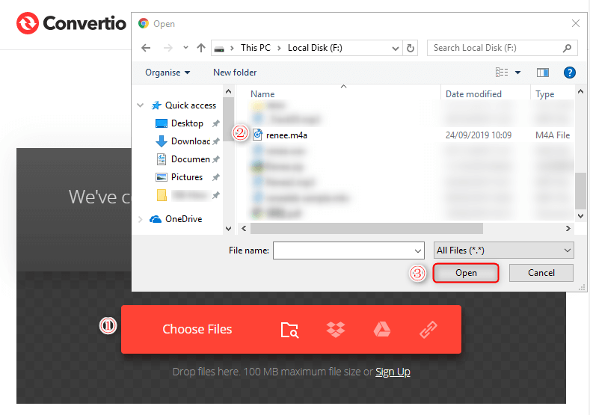
Task: Click the drive icon in address bar
Action: tap(219, 48)
